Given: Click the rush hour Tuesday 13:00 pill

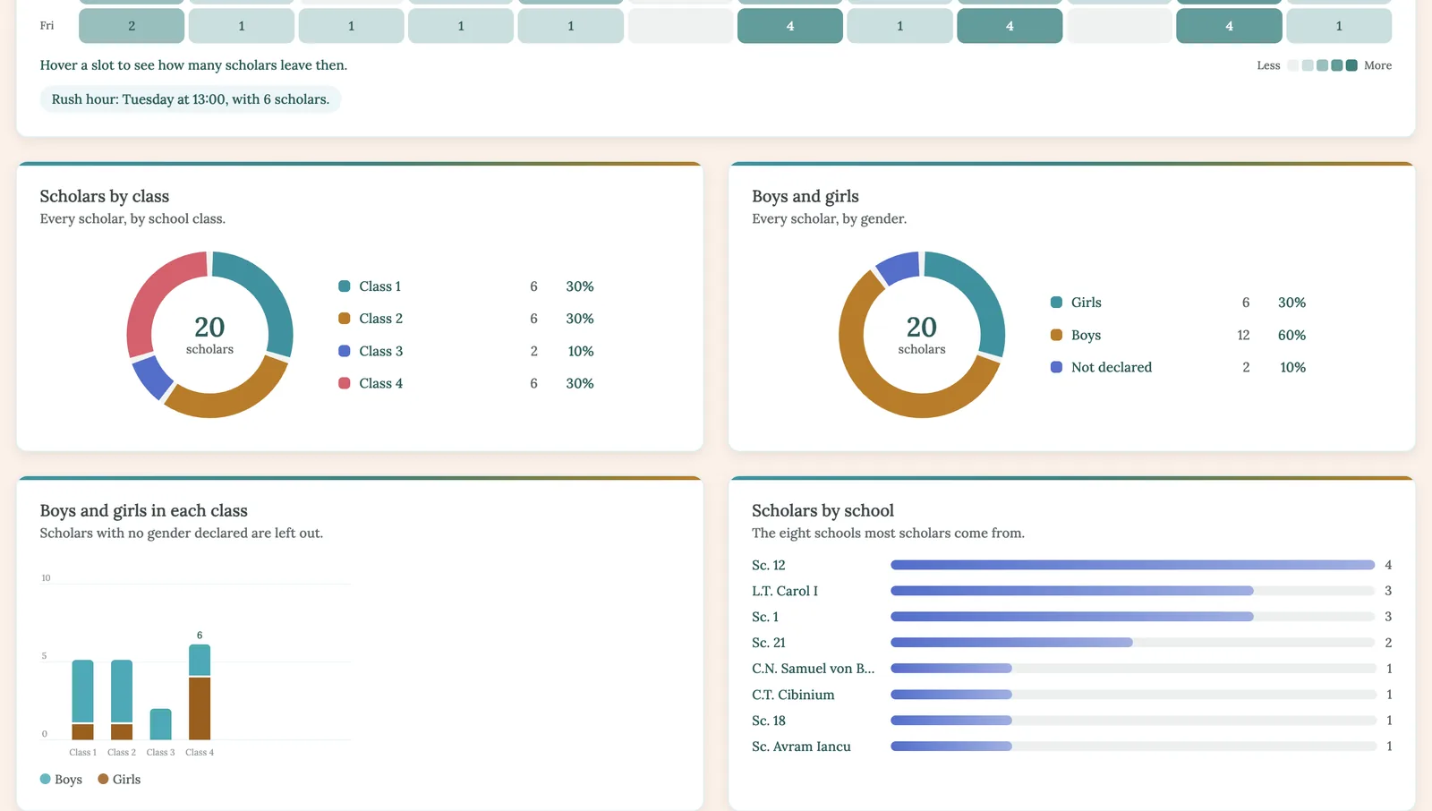Looking at the screenshot, I should pyautogui.click(x=191, y=99).
